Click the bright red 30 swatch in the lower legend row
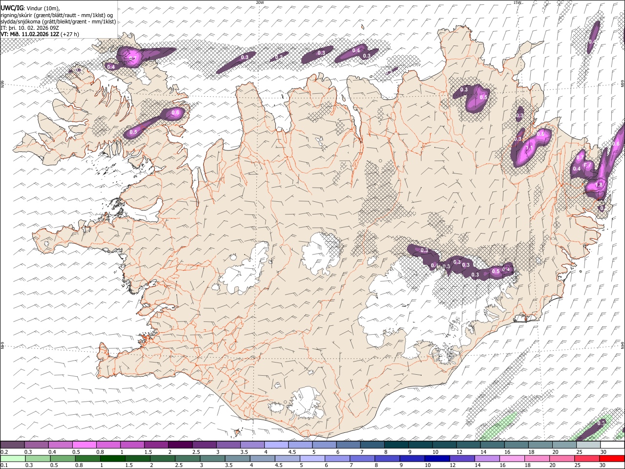625x469 pixels. (x=612, y=458)
